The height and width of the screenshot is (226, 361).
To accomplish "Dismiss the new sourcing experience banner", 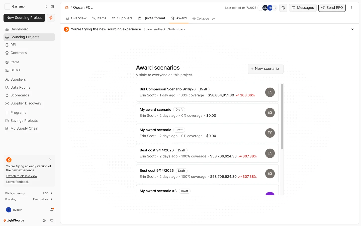I will (x=352, y=29).
